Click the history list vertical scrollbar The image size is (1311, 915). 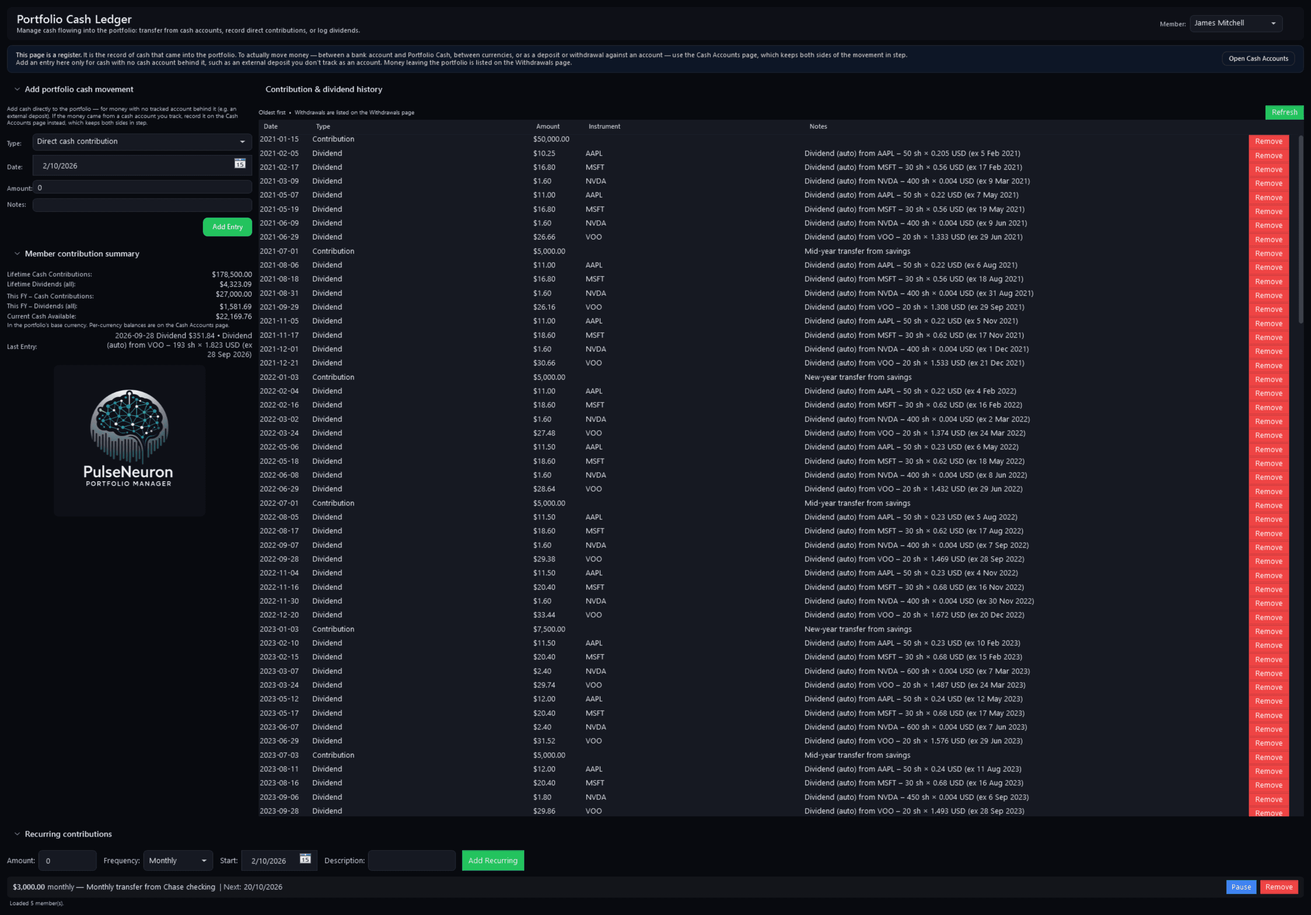point(1301,230)
